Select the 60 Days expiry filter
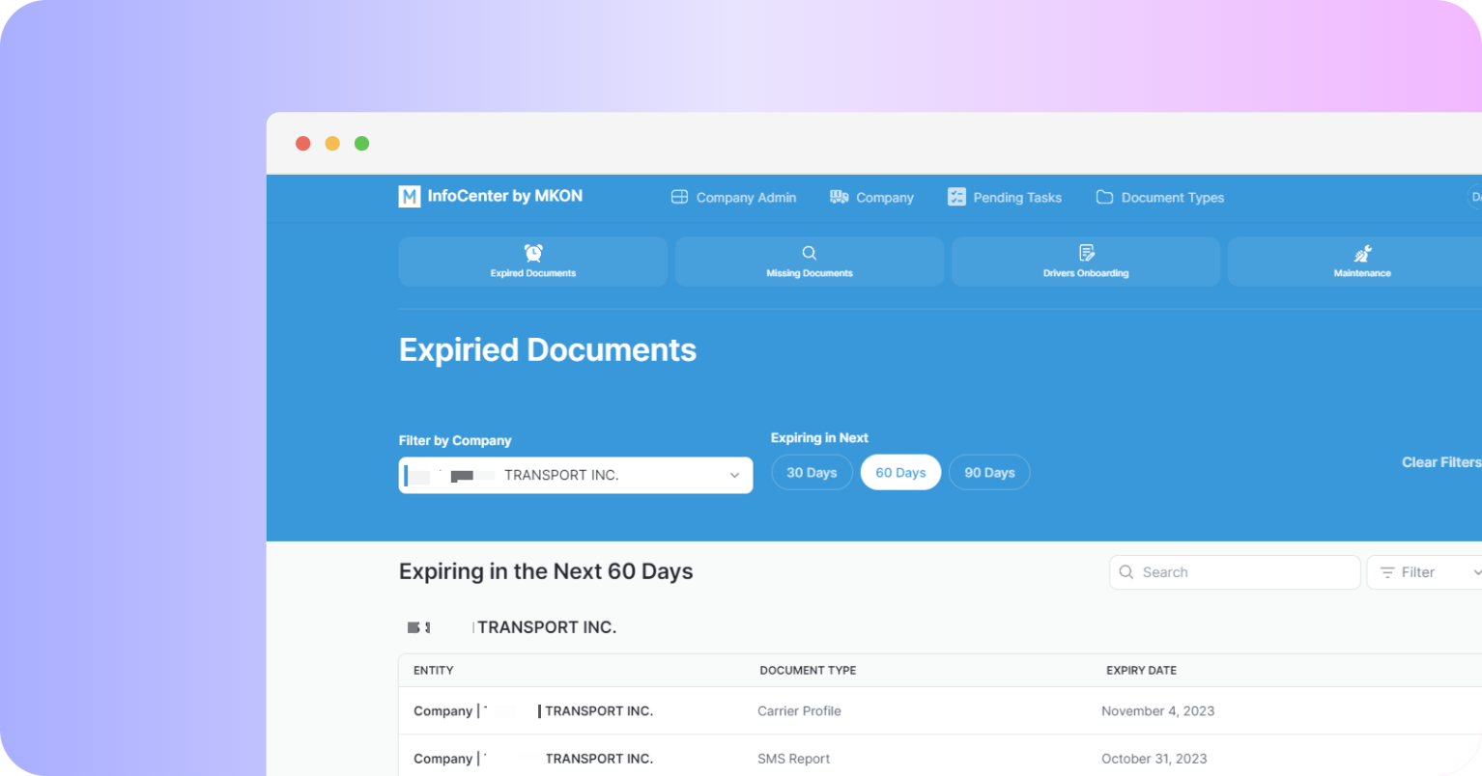1482x776 pixels. [x=900, y=472]
